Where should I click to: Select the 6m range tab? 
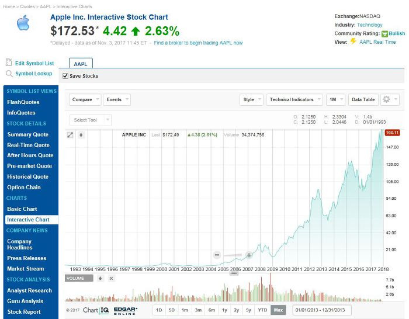(212, 310)
